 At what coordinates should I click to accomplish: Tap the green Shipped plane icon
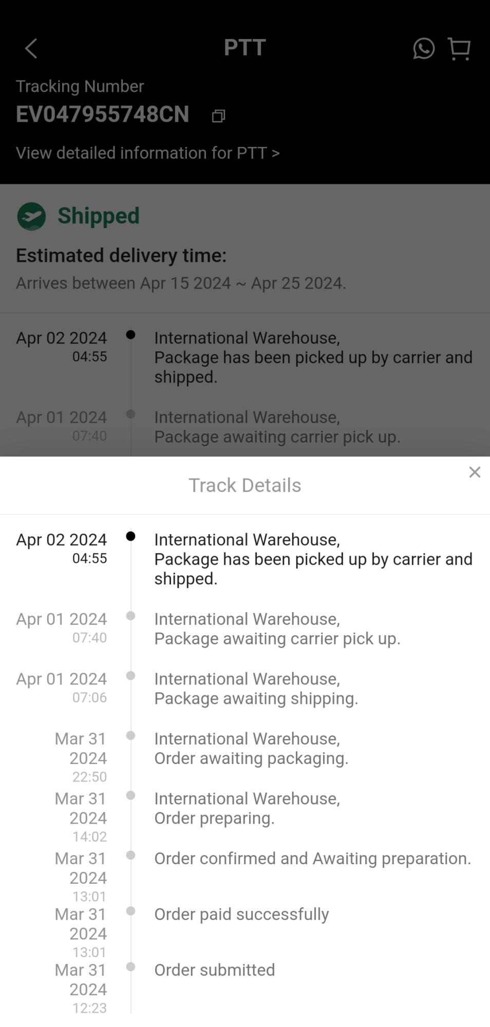coord(31,216)
